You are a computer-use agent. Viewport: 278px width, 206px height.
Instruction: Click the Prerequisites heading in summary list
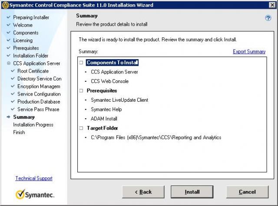click(x=102, y=91)
